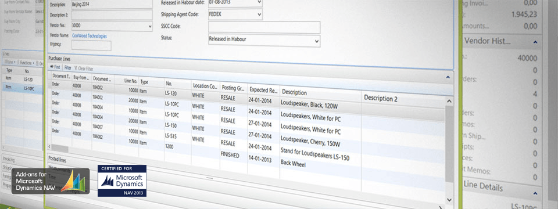The image size is (558, 209).
Task: Open the Functions dropdown in background window
Action: click(x=27, y=63)
